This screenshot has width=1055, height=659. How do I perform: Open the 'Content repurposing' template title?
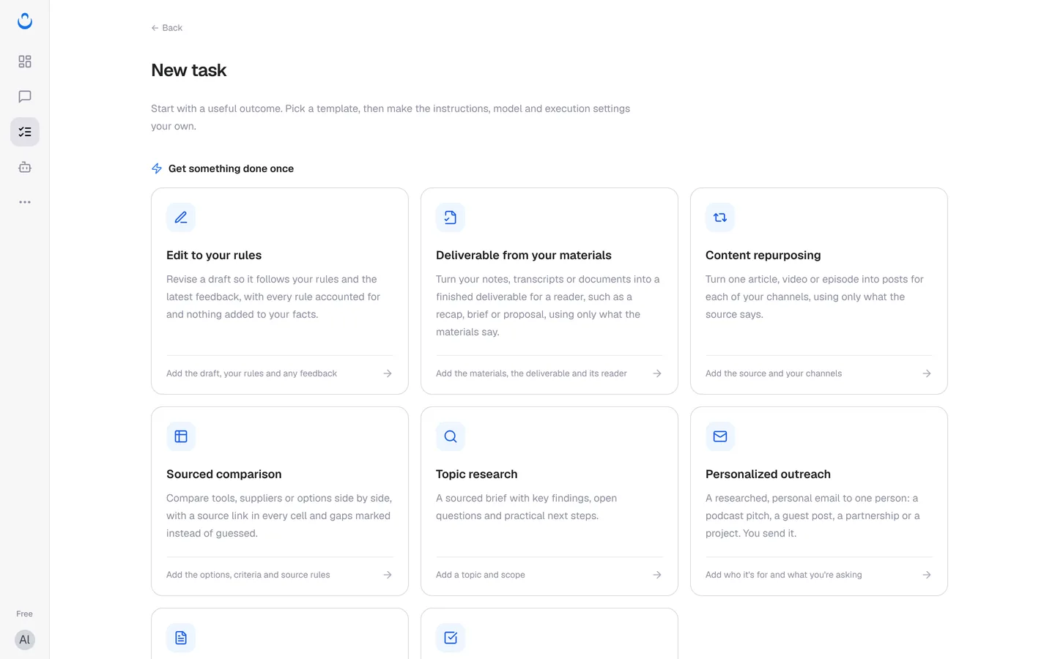pyautogui.click(x=763, y=256)
